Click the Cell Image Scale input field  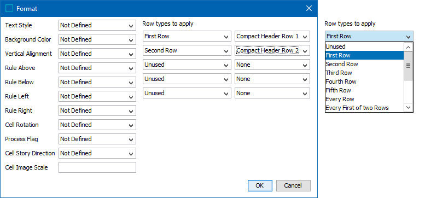coord(97,167)
